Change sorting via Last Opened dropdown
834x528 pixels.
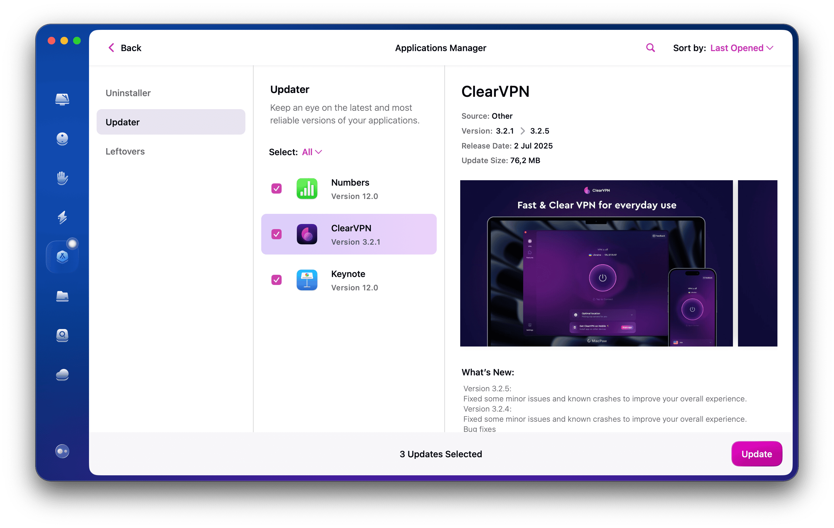741,48
